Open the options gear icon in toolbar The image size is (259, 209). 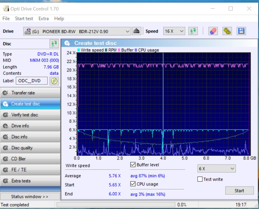point(227,31)
